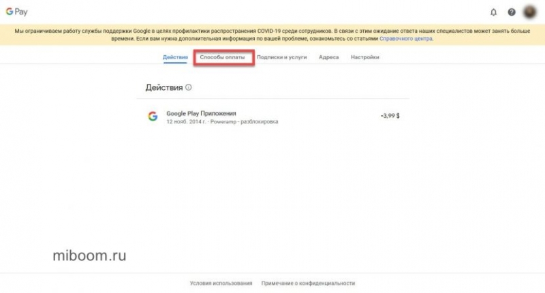Click the Google G icon of transaction
This screenshot has height=293, width=545.
(x=153, y=117)
